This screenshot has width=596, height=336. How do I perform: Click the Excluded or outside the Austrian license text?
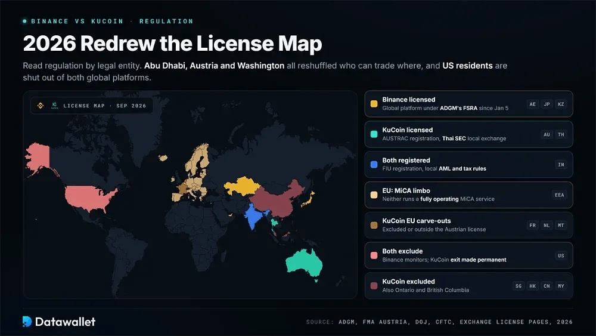pos(434,229)
